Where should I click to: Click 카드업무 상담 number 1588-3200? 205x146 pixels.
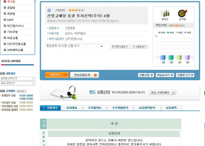click(26, 103)
